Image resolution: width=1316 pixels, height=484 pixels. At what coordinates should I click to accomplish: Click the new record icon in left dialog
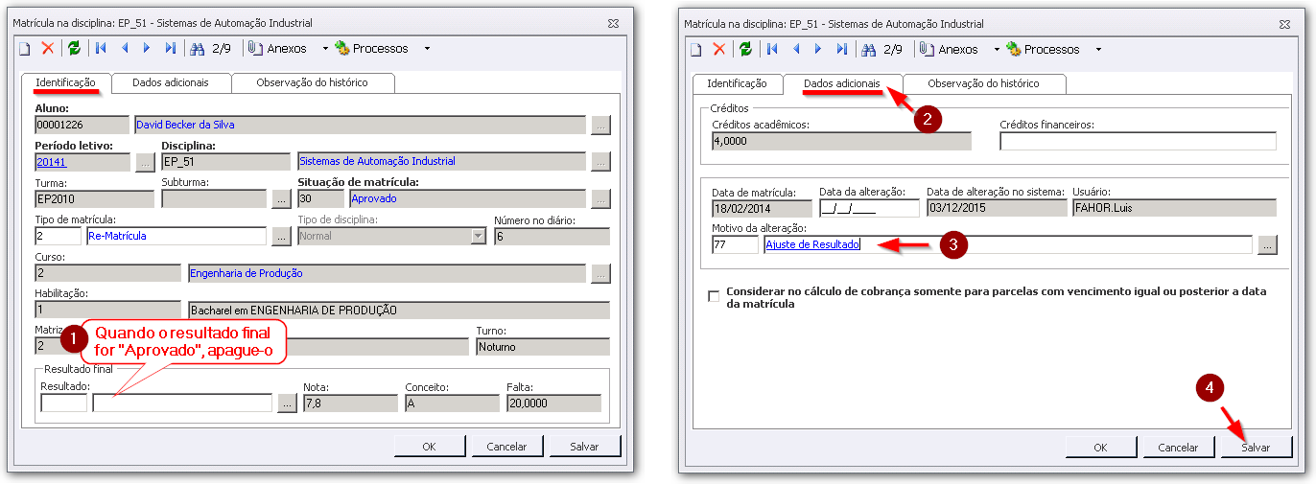[25, 48]
